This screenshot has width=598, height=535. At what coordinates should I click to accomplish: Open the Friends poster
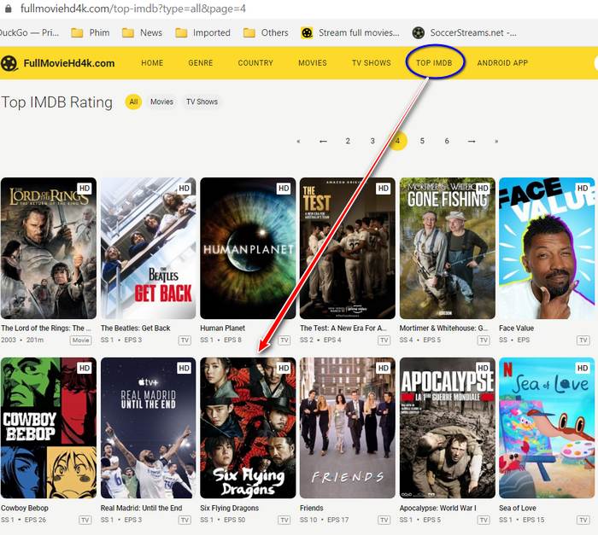click(x=348, y=428)
